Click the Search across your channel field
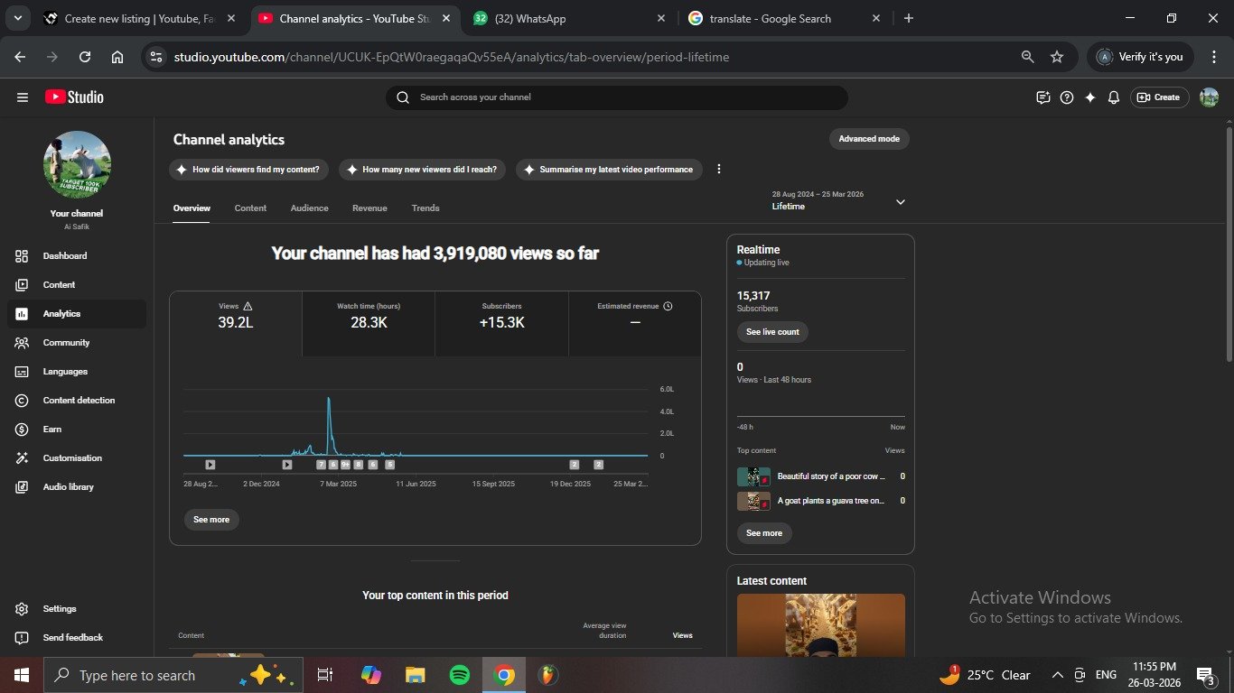 click(x=616, y=97)
